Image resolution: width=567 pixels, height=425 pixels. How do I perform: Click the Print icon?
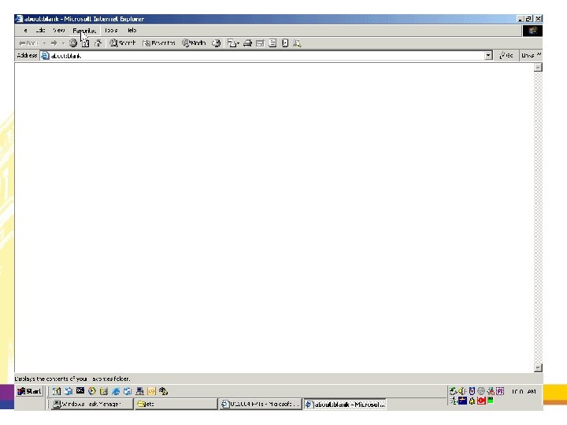pyautogui.click(x=247, y=43)
